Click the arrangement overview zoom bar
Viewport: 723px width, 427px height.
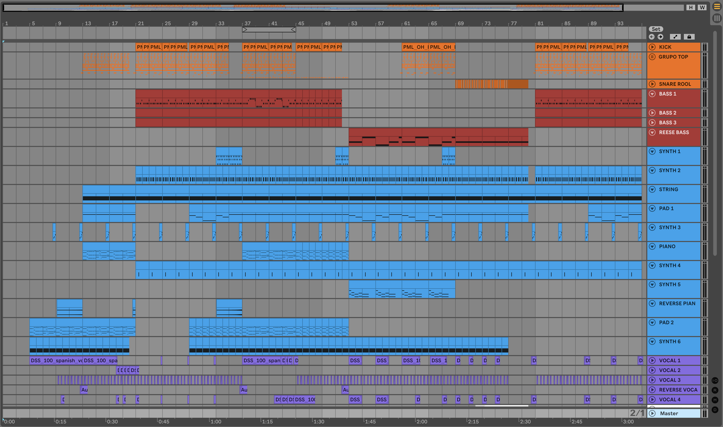(313, 7)
